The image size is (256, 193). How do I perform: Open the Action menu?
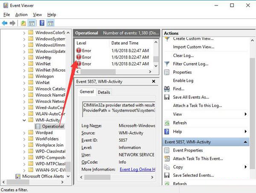(21, 14)
